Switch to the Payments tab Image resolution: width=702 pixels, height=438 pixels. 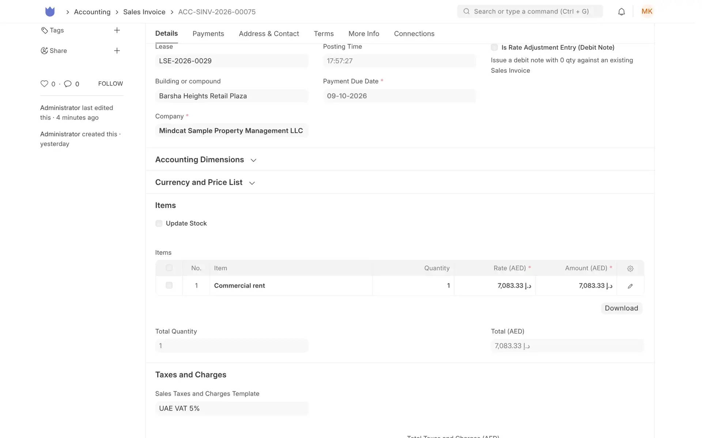[x=208, y=34]
